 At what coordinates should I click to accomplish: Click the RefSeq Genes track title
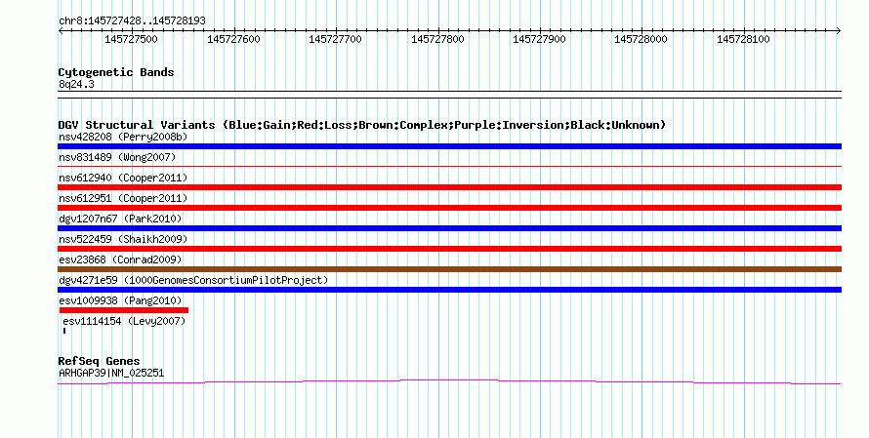point(99,361)
